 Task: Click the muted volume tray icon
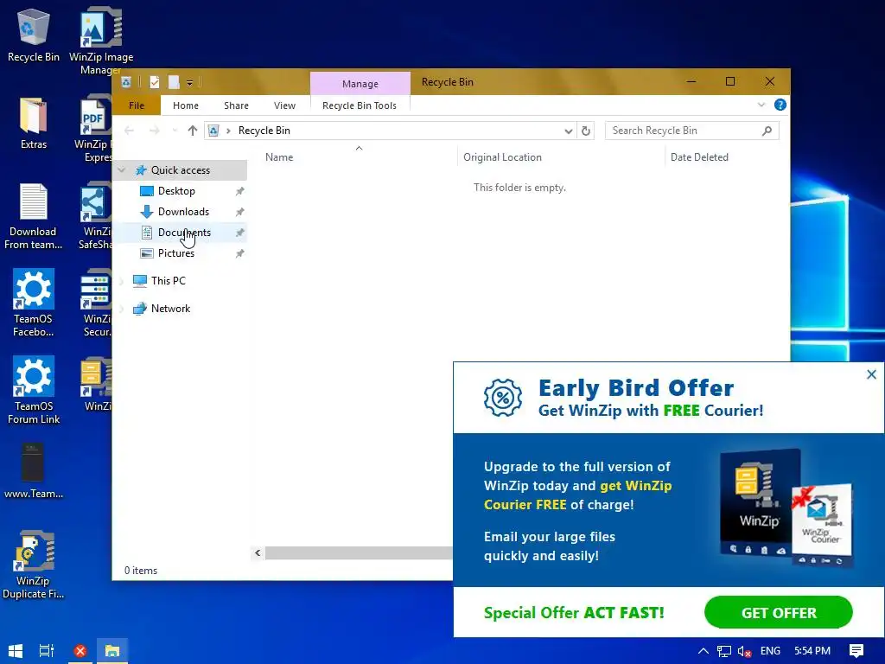[x=744, y=652]
